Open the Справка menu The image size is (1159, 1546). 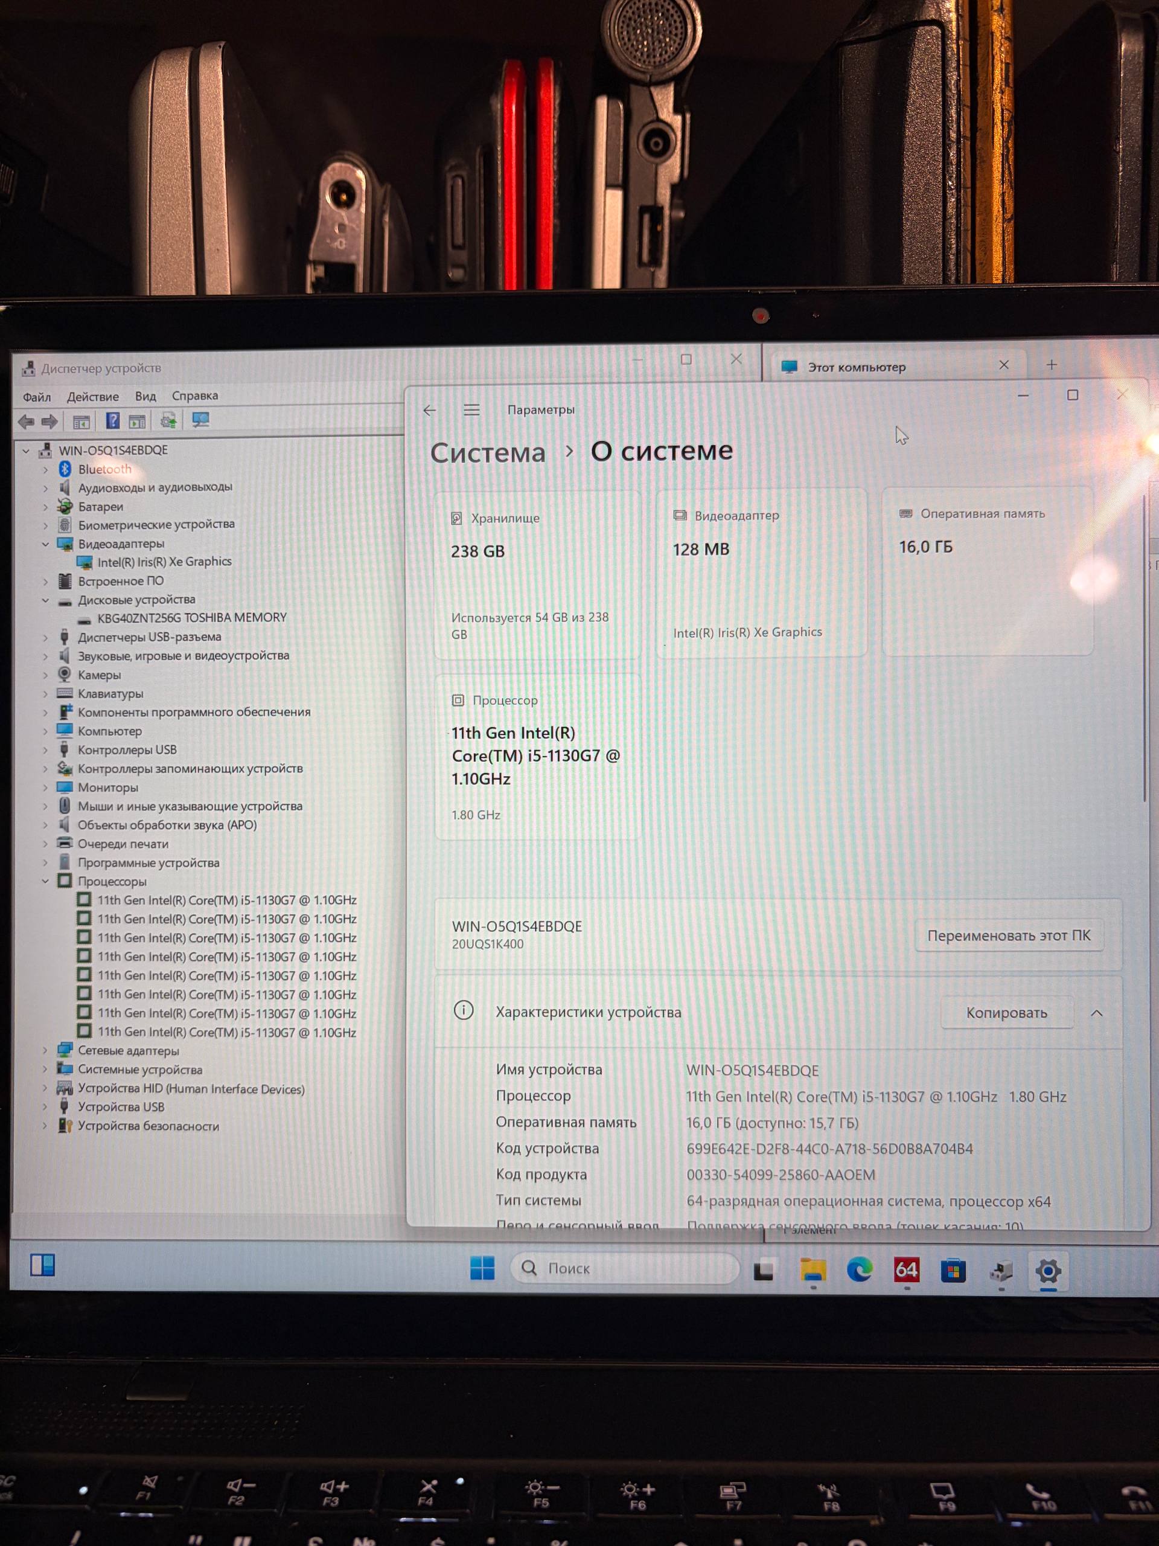[195, 396]
